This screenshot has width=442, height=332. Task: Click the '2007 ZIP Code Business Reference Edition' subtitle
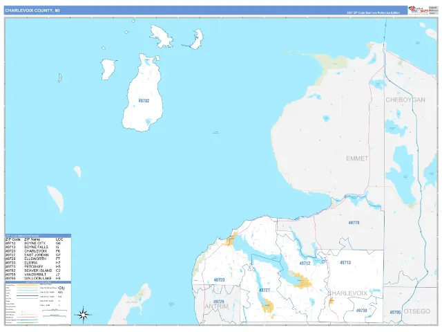[373, 13]
